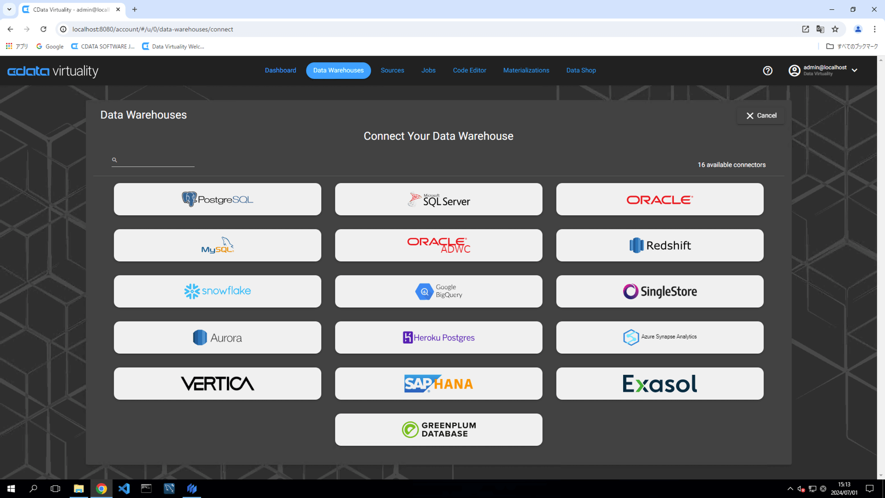885x498 pixels.
Task: Go to the Materializations tab
Action: [x=526, y=71]
